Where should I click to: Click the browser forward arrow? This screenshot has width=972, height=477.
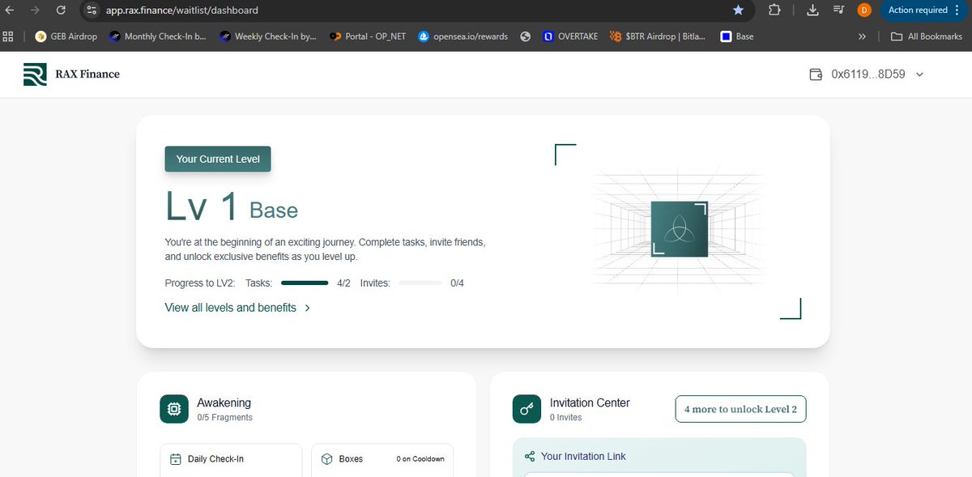click(35, 11)
